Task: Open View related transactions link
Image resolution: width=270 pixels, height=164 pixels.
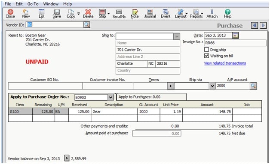Action: (x=225, y=63)
